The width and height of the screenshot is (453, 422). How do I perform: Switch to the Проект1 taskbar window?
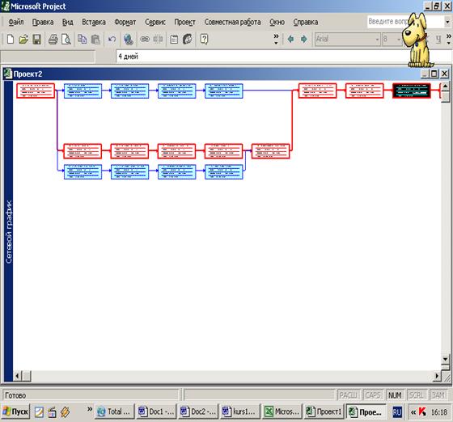click(324, 411)
